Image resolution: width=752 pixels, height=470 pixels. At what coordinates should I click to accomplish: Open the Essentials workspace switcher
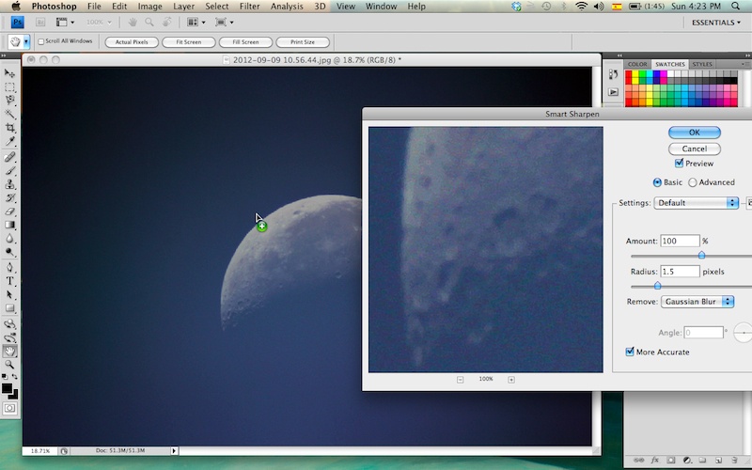714,23
